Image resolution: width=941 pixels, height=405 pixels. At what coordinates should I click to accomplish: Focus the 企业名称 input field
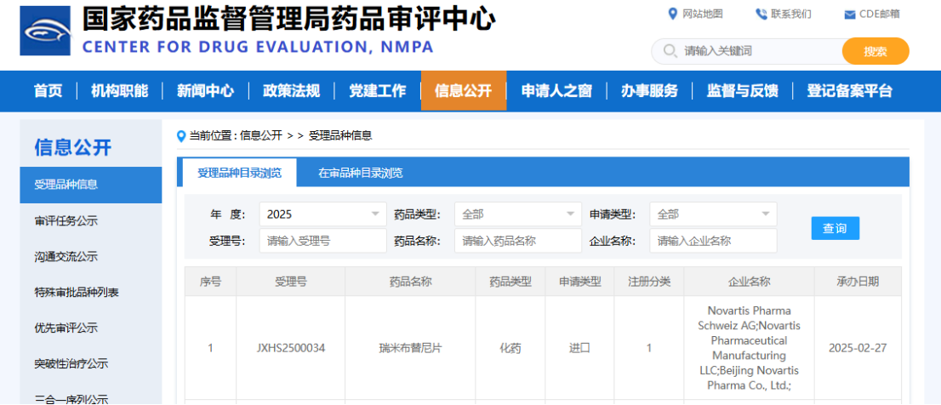pos(712,241)
